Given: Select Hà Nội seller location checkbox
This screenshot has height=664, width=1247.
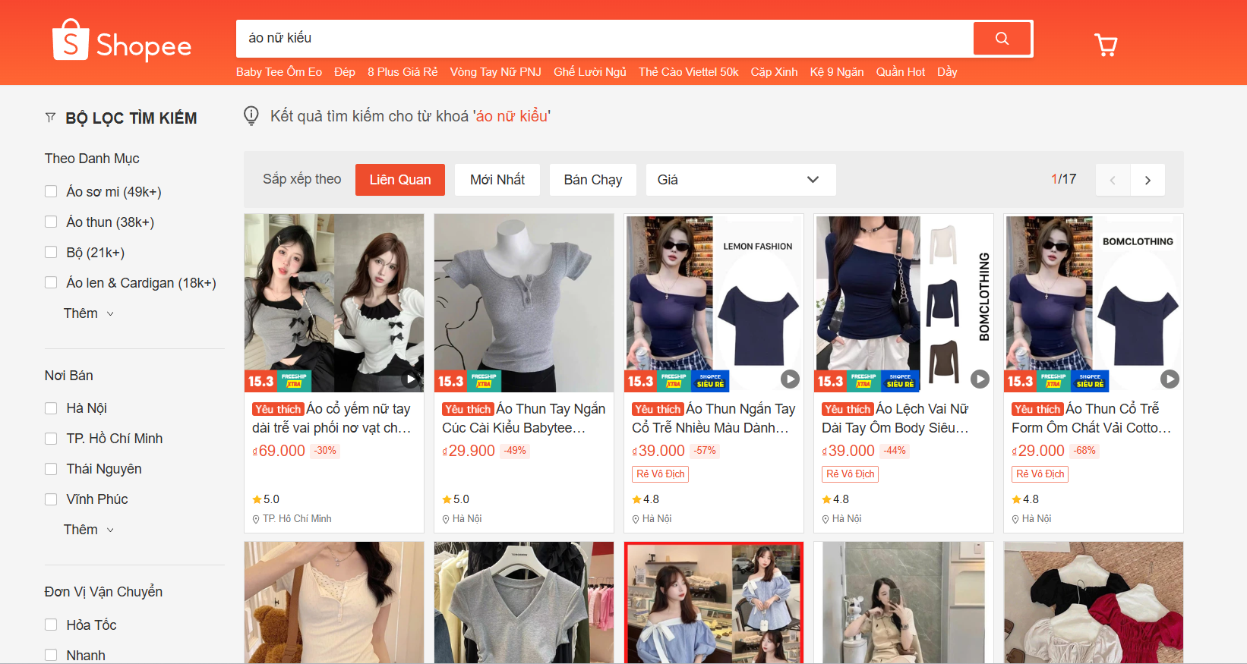Looking at the screenshot, I should [x=51, y=408].
